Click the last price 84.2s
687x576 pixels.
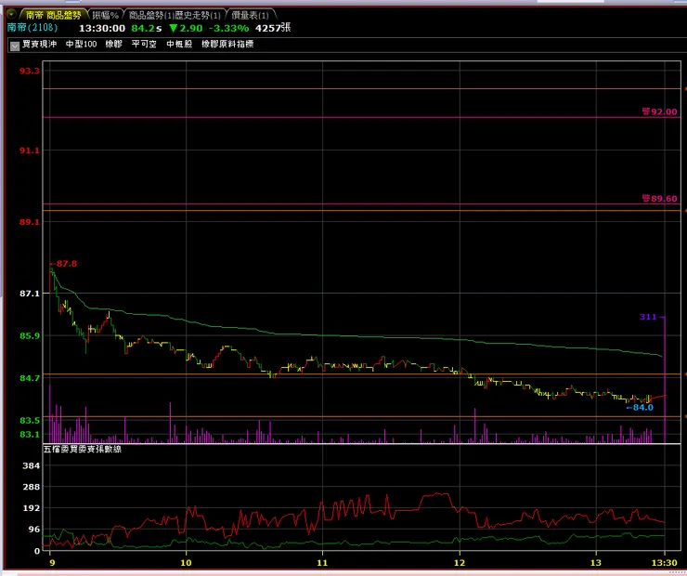(147, 28)
